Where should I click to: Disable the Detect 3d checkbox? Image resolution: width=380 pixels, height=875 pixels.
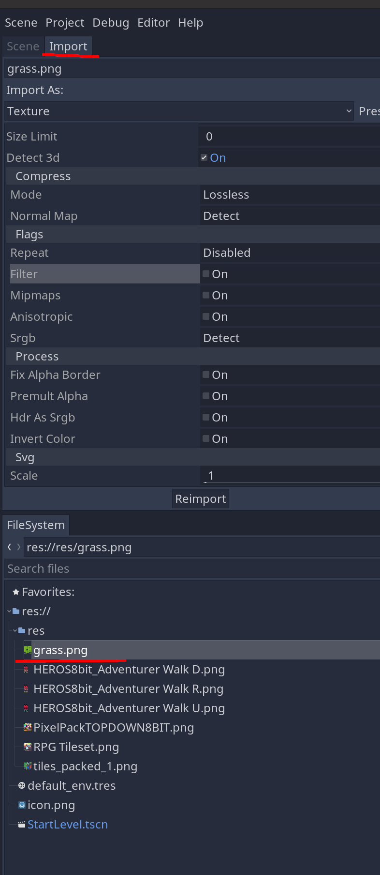(x=204, y=157)
